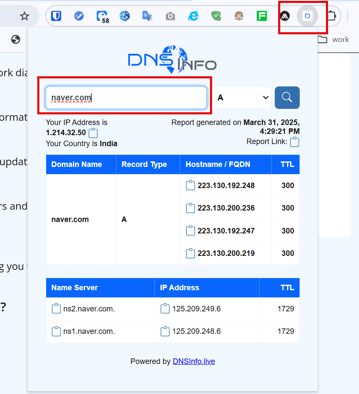
Task: Click the blue checkmark pencil extension icon
Action: pos(79,16)
